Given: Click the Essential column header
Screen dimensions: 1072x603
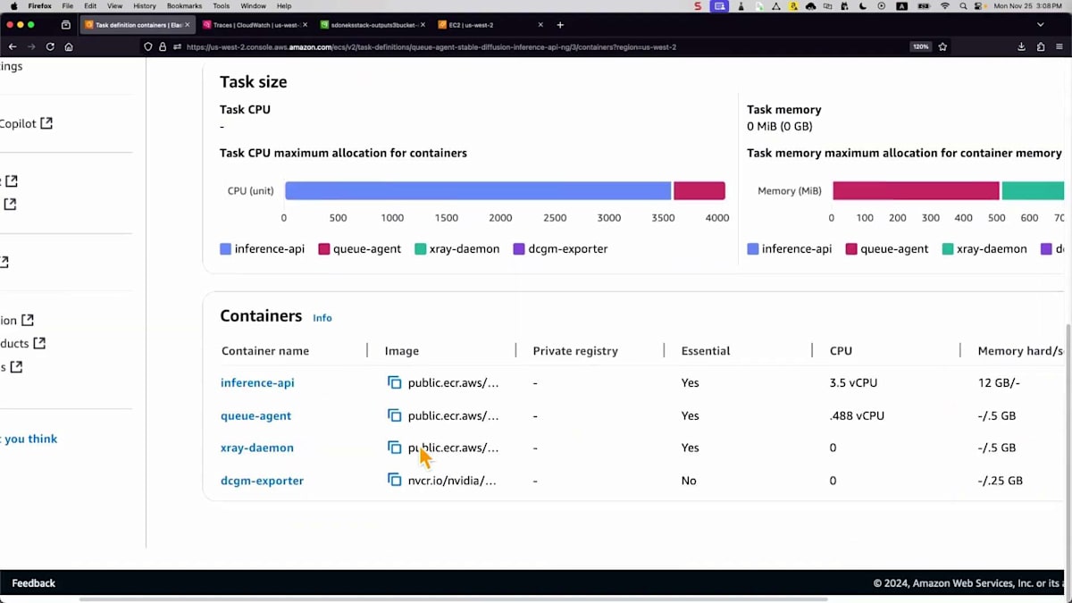Looking at the screenshot, I should [x=706, y=351].
